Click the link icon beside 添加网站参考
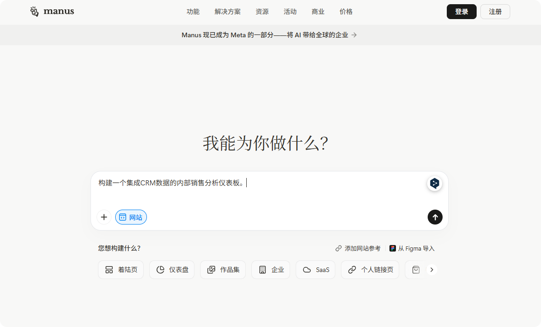Image resolution: width=541 pixels, height=327 pixels. [339, 248]
